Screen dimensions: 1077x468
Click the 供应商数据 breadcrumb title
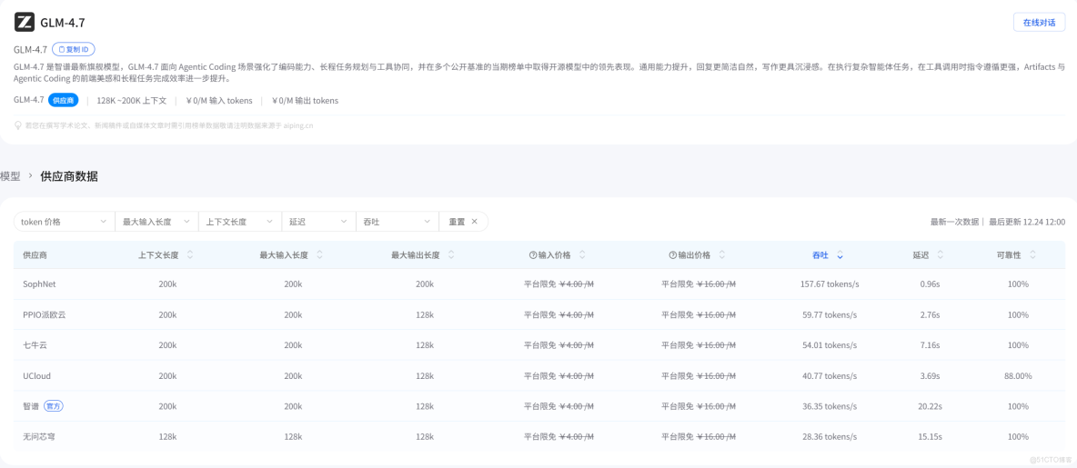pyautogui.click(x=69, y=176)
